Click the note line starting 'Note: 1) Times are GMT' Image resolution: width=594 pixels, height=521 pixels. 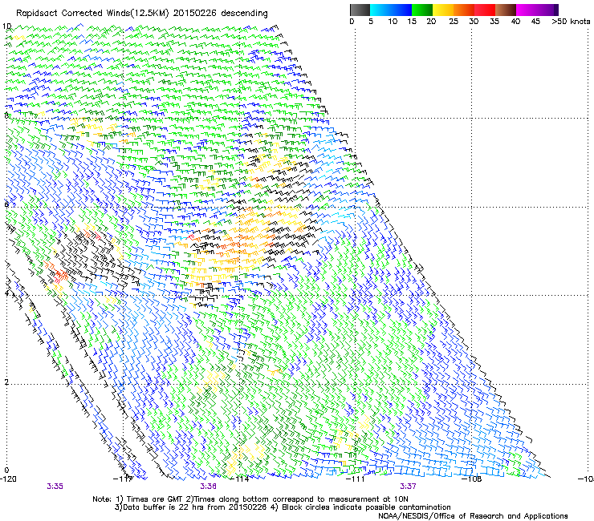point(250,499)
